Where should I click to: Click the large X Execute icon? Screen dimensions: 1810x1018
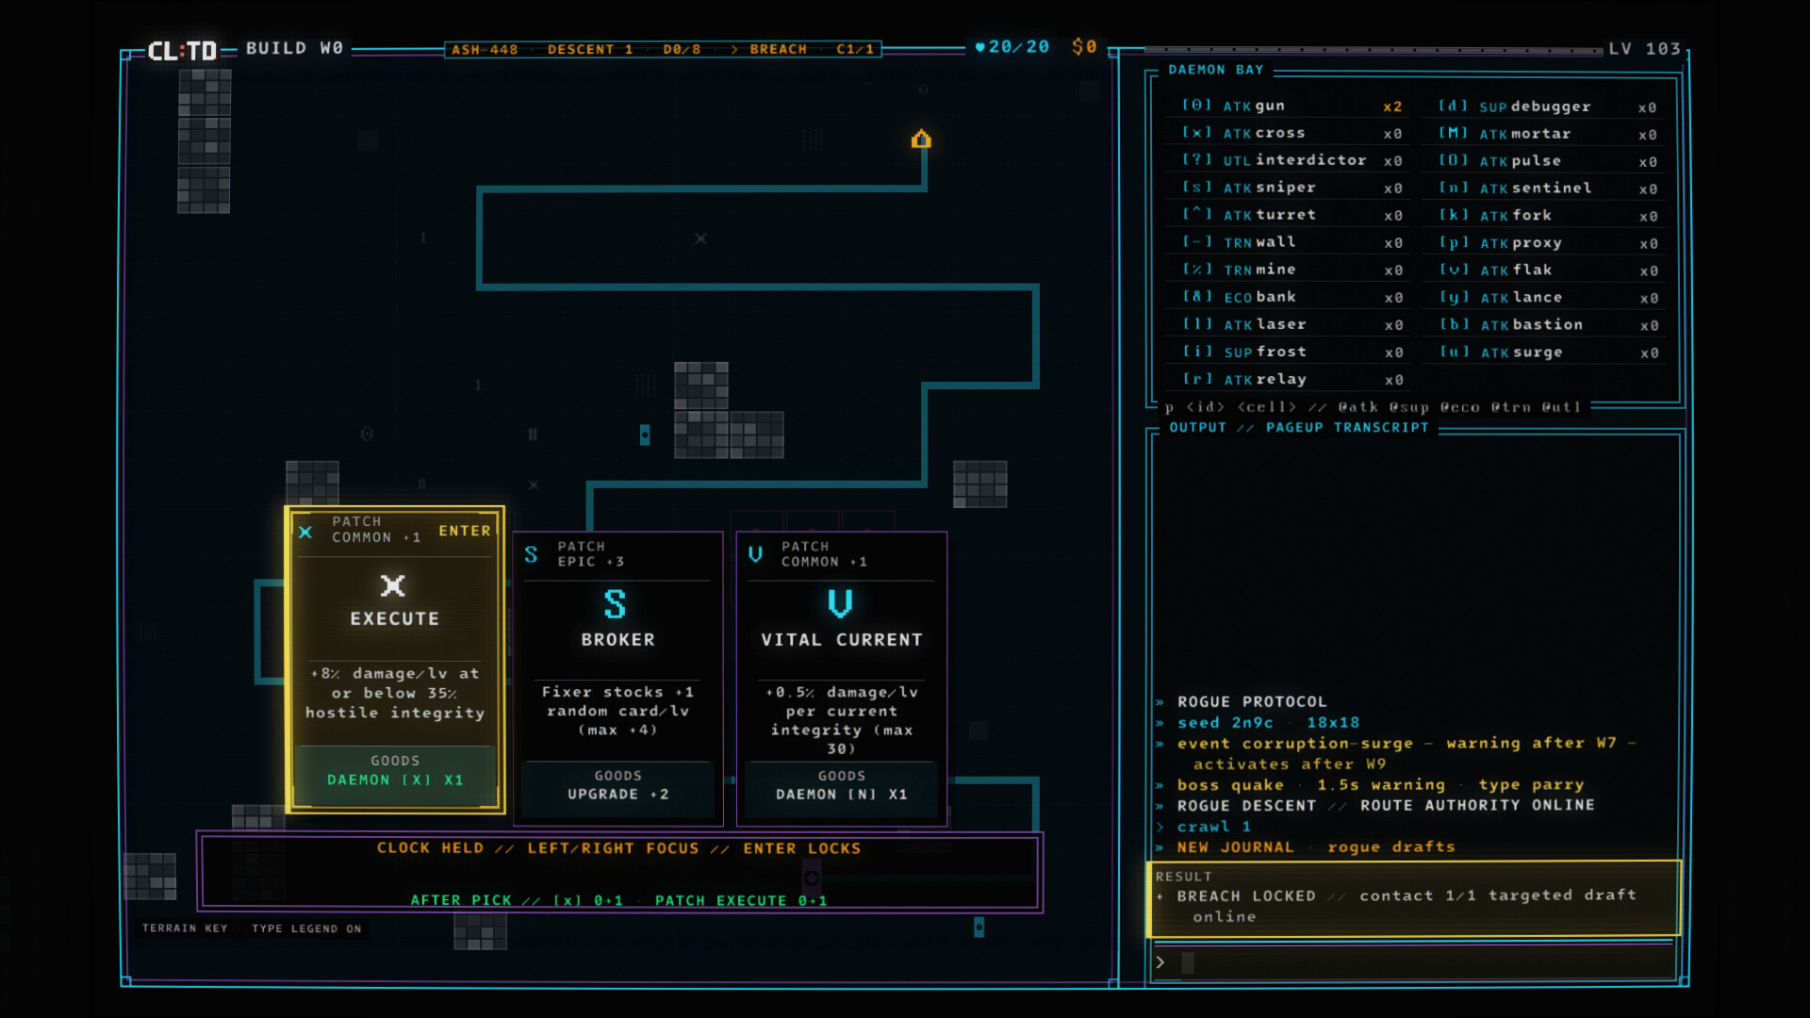pos(393,586)
